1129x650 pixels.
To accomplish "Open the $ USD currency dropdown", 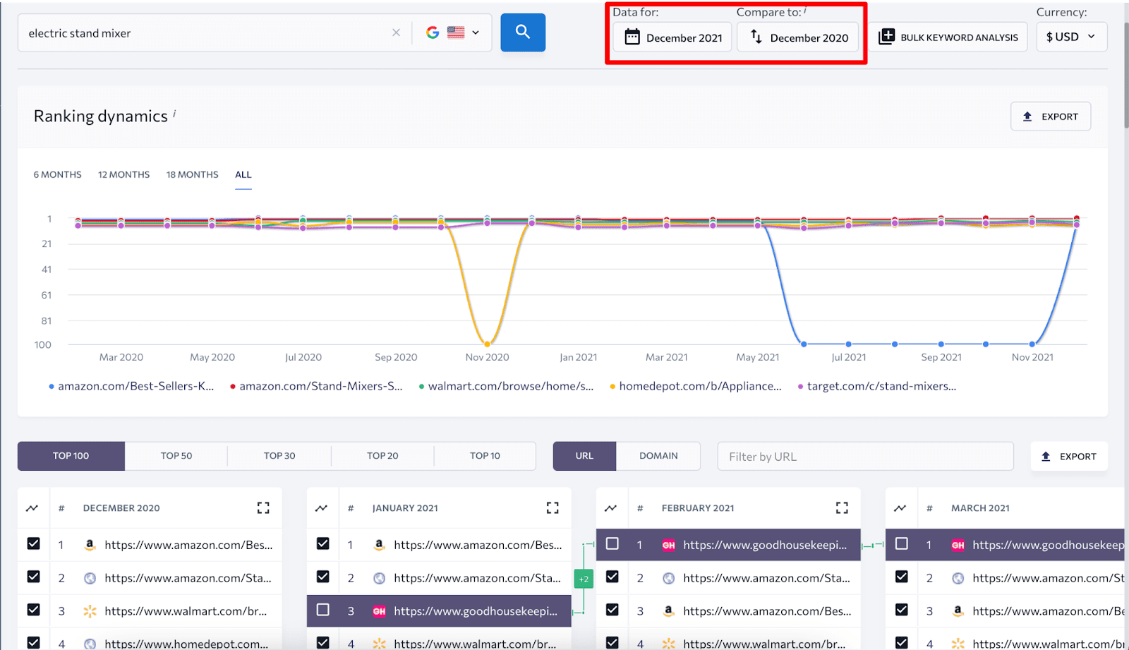I will pos(1071,37).
